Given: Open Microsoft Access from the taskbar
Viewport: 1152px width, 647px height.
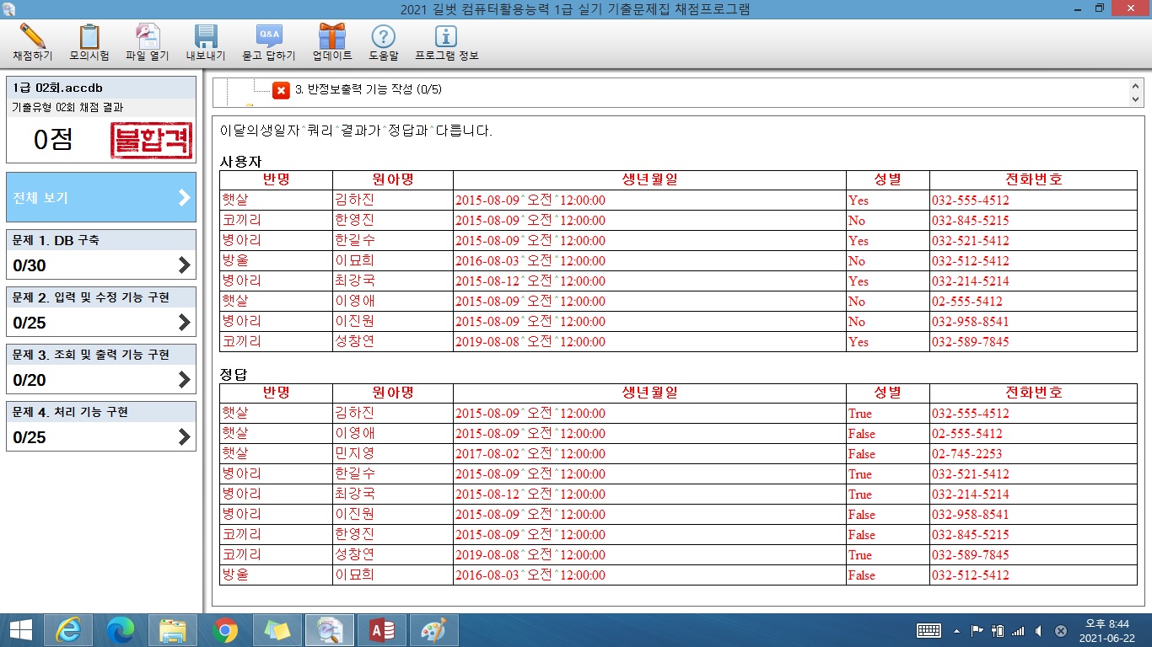Looking at the screenshot, I should click(382, 630).
